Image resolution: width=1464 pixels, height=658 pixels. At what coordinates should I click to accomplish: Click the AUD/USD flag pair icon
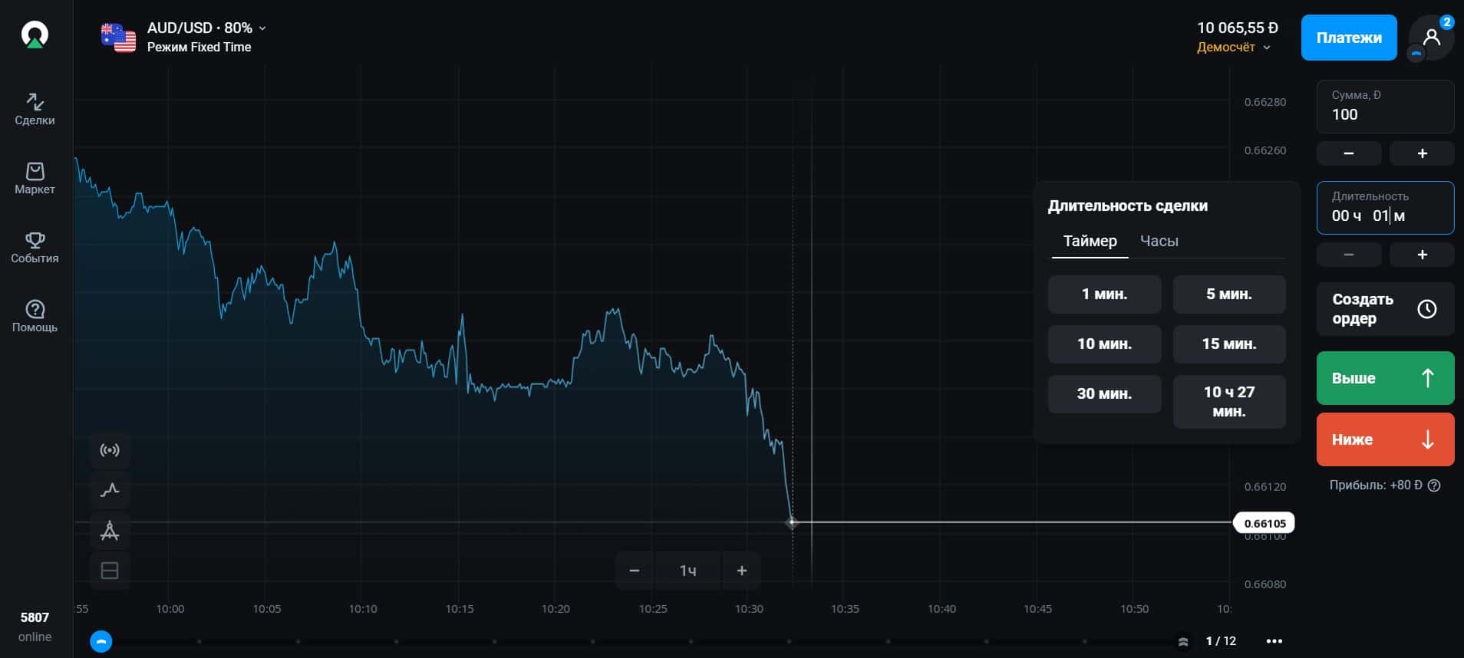118,38
